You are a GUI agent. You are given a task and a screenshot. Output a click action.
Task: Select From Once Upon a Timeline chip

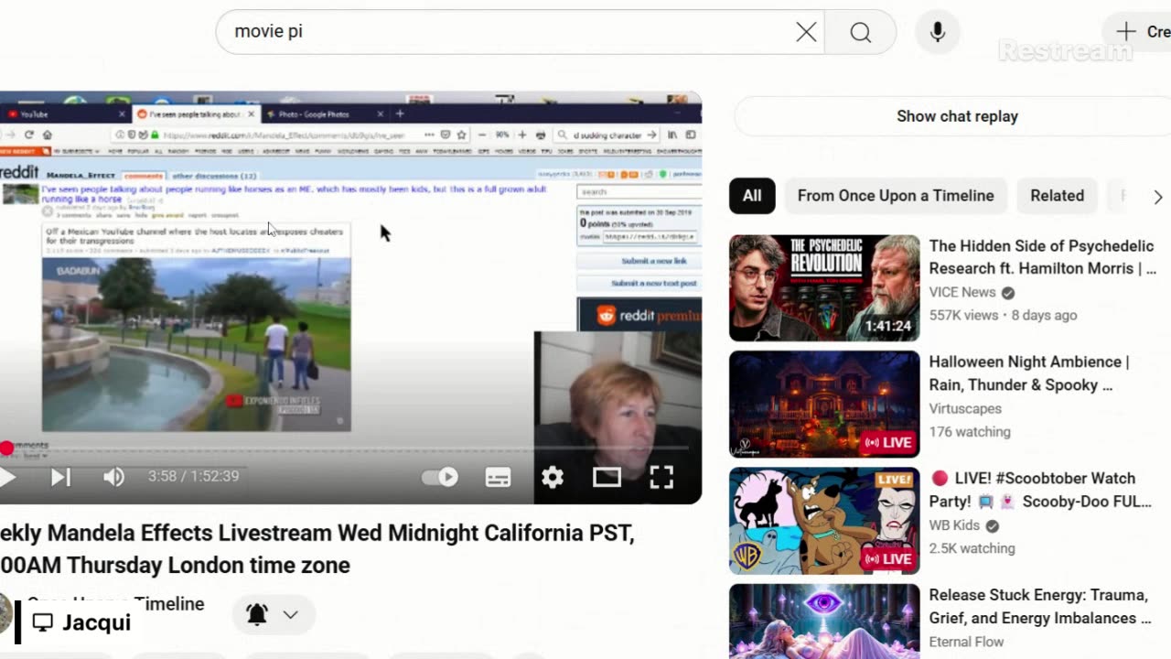[x=896, y=196]
